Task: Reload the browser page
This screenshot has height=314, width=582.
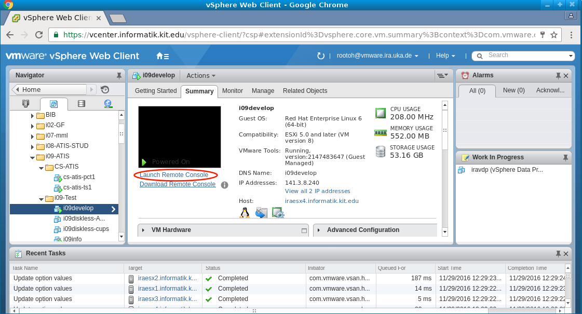Action: click(x=38, y=35)
